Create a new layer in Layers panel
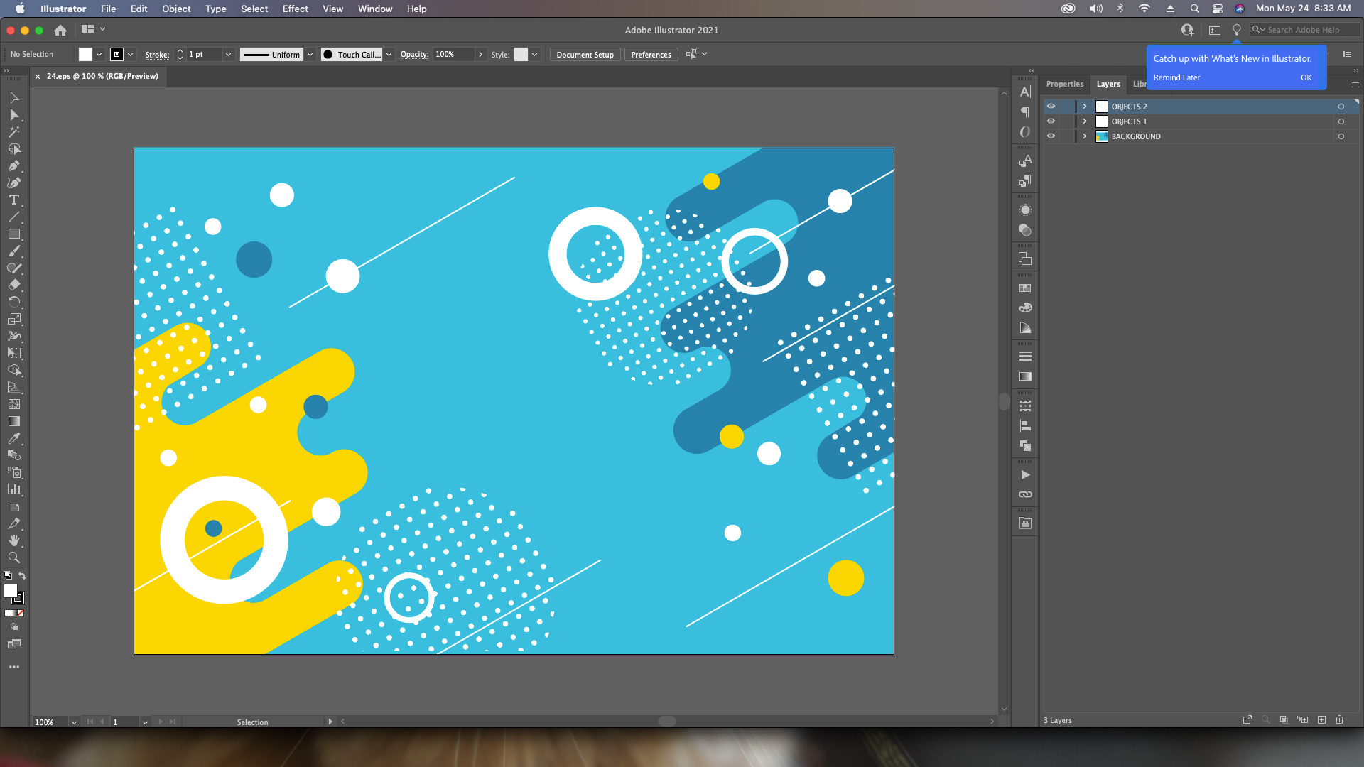1364x767 pixels. [x=1321, y=719]
